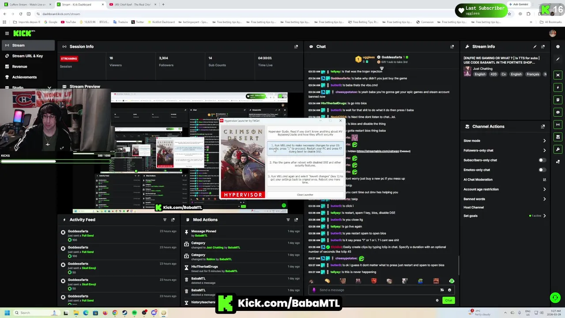Screen dimensions: 565x318
Task: Open chat settings gear icon
Action: 437,300
